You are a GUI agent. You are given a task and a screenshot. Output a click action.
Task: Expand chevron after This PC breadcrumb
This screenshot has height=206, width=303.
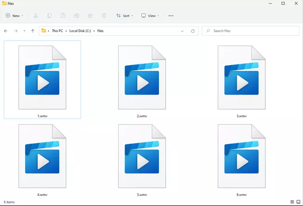click(x=66, y=31)
